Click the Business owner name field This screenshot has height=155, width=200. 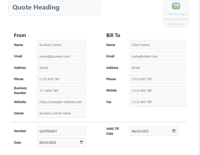tap(61, 113)
